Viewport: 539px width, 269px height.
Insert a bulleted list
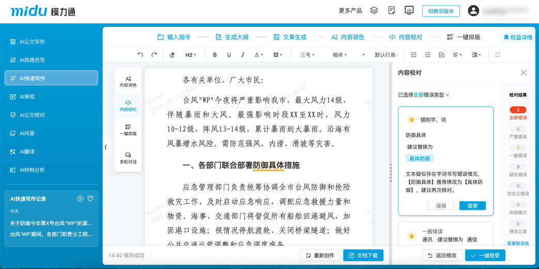pos(414,55)
